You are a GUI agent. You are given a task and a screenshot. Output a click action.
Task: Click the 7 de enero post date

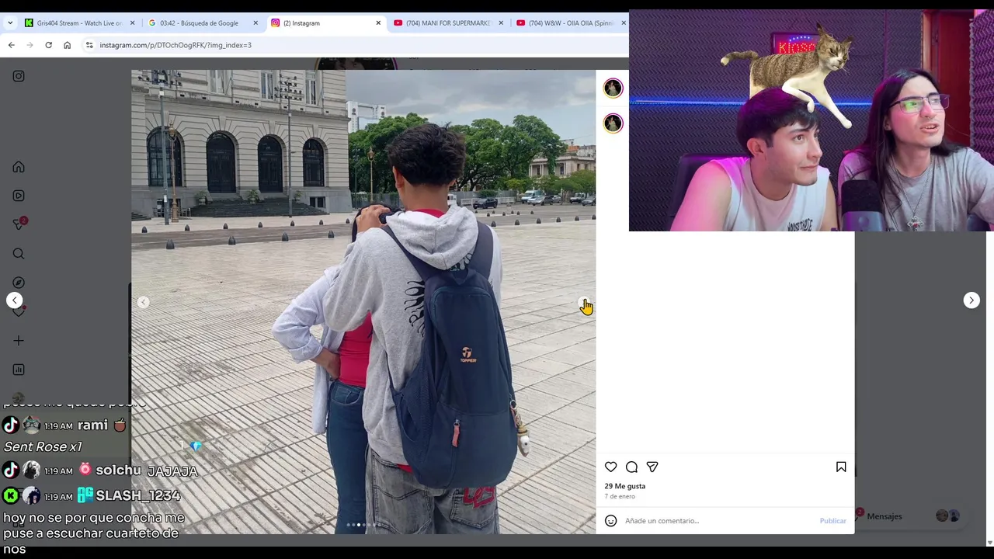(620, 496)
